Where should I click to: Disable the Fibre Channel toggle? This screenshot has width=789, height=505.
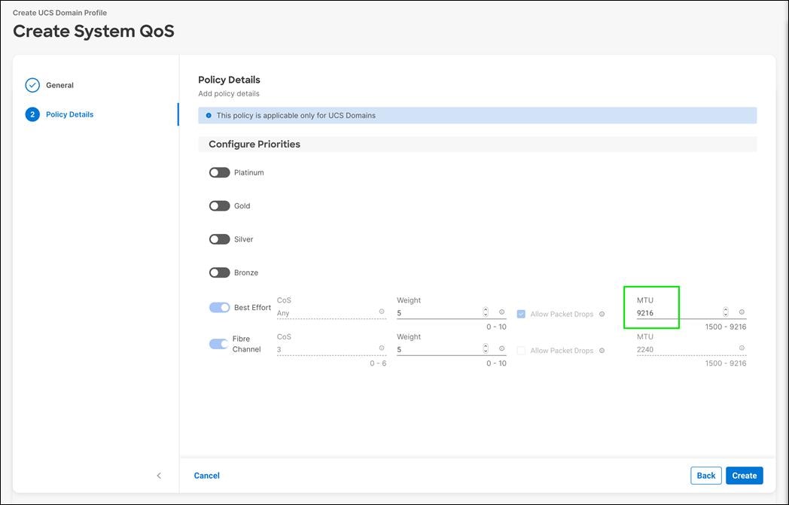pos(218,344)
